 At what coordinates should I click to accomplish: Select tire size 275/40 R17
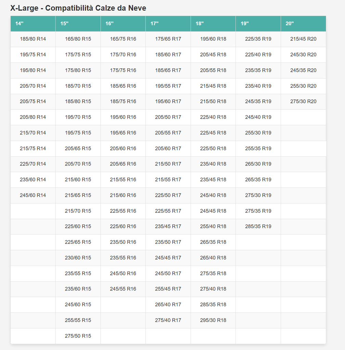168,320
